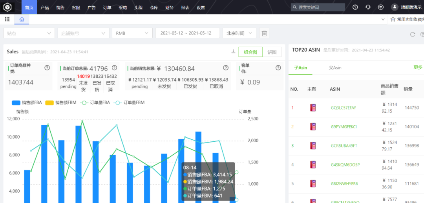Refresh the dashboard with reload icon
This screenshot has width=424, height=203.
(412, 34)
